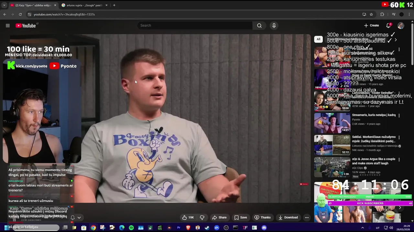This screenshot has height=232, width=414.
Task: Reload the page in Chrome
Action: coord(20,14)
